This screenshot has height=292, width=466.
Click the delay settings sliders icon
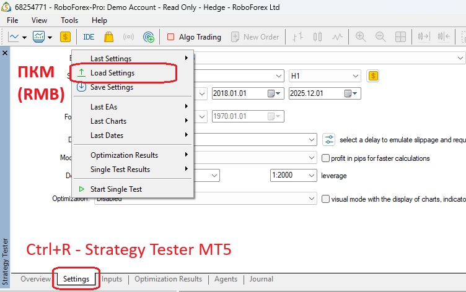[329, 139]
